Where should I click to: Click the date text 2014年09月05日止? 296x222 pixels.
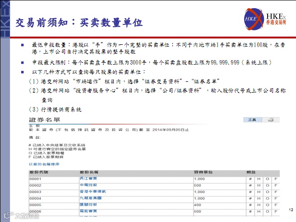[171, 130]
